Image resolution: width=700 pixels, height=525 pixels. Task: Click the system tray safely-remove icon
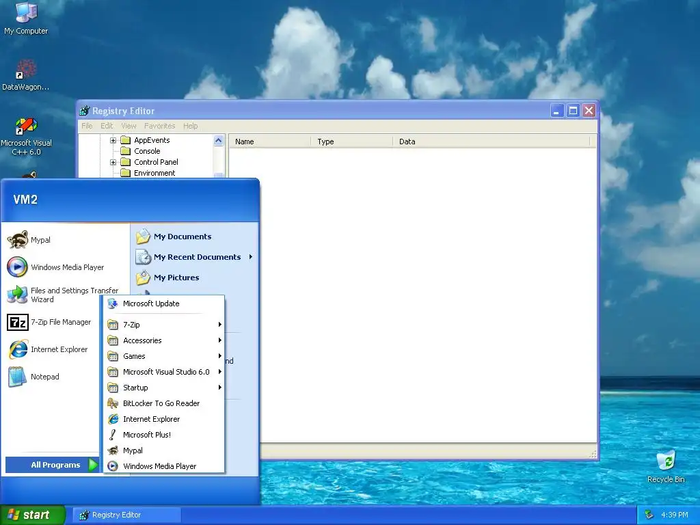pos(649,515)
